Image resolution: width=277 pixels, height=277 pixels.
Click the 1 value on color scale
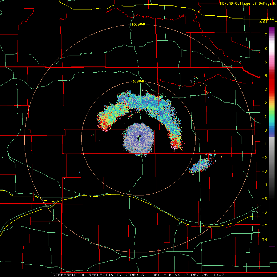point(266,117)
